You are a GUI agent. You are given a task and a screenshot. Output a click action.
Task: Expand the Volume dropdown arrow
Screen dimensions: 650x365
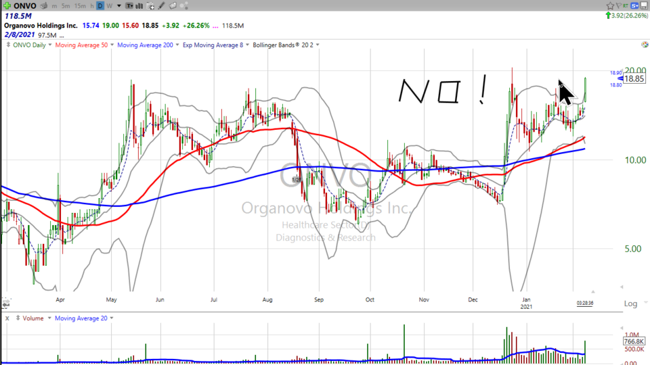(x=49, y=318)
